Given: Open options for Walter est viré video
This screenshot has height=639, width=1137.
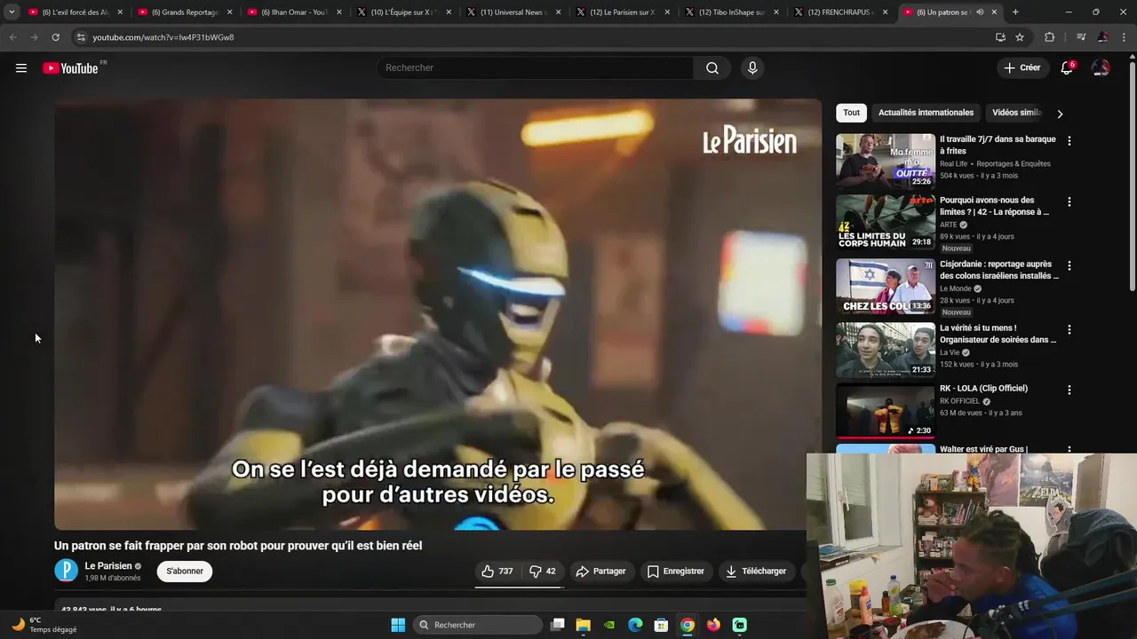Looking at the screenshot, I should (1069, 451).
